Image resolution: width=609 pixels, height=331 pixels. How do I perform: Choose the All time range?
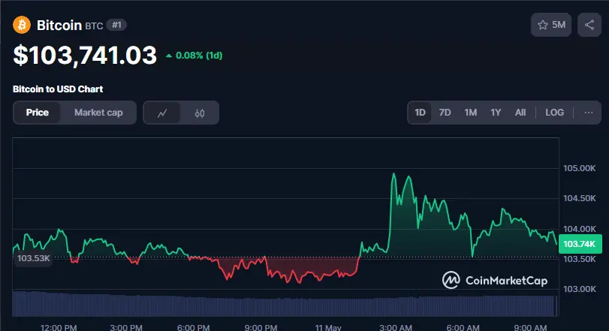[520, 113]
